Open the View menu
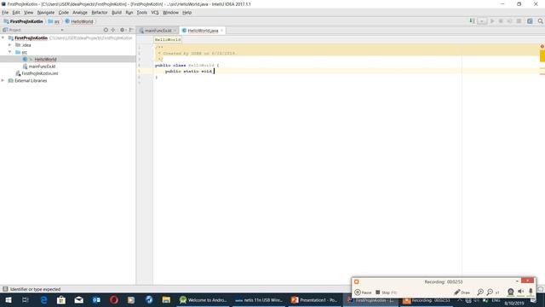545x307 pixels. pos(28,13)
